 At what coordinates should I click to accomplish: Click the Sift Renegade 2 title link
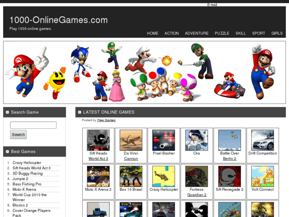tap(229, 189)
